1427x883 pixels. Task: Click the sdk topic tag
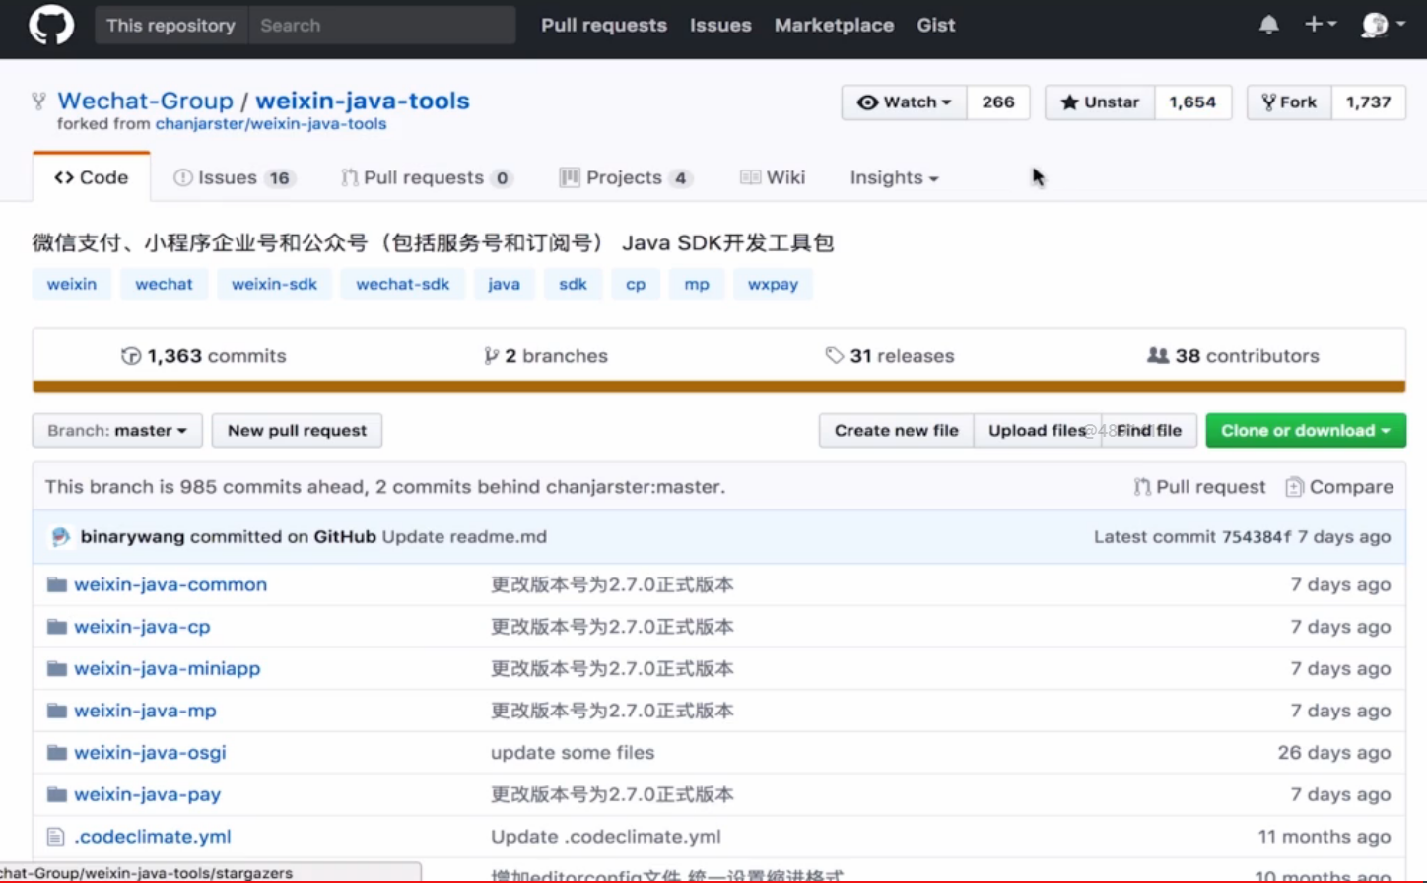click(x=573, y=284)
